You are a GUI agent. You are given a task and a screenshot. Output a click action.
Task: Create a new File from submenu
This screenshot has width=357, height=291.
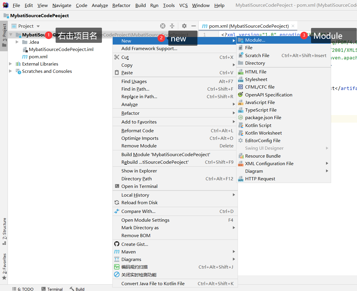click(284, 48)
